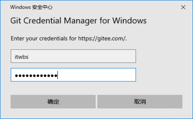Screen dimensions: 193x119
Task: Click the 安全中心 characters in the title bar
Action: pyautogui.click(x=42, y=7)
